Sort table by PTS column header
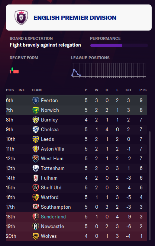The image size is (155, 246). [143, 90]
